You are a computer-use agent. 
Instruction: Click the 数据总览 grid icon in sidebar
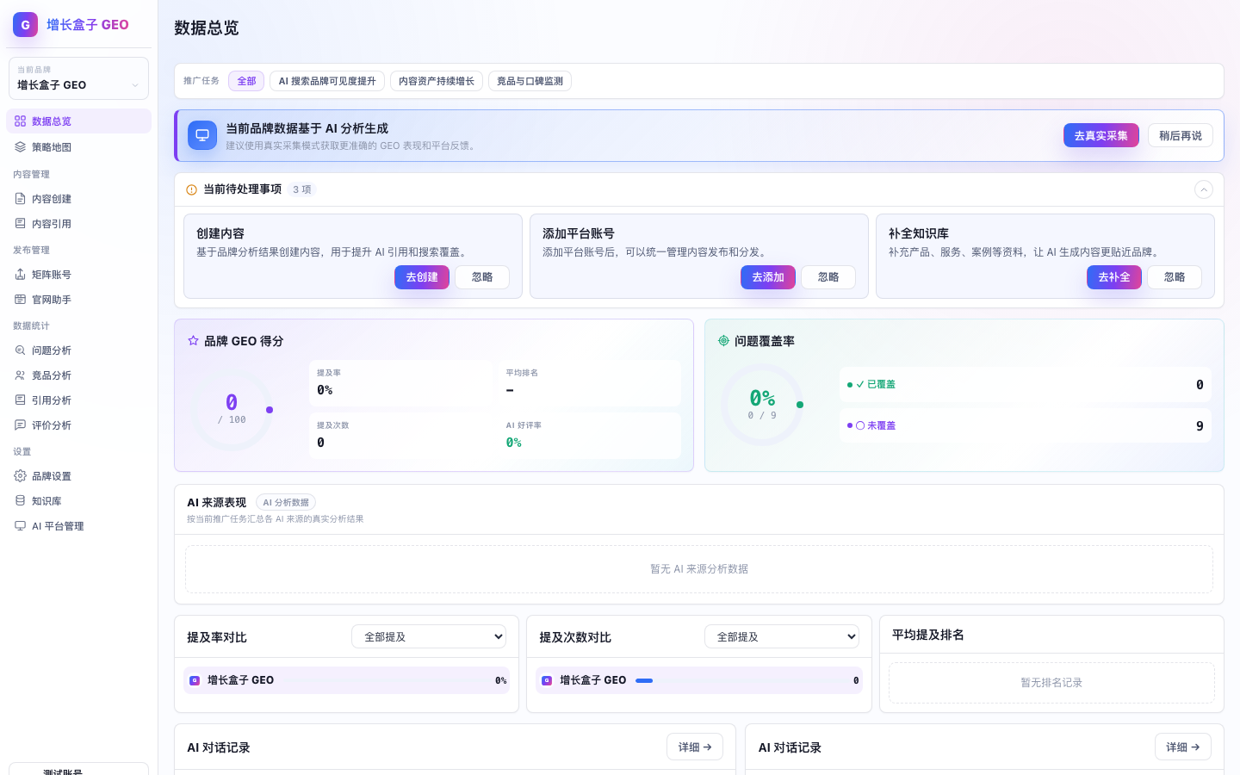(20, 121)
